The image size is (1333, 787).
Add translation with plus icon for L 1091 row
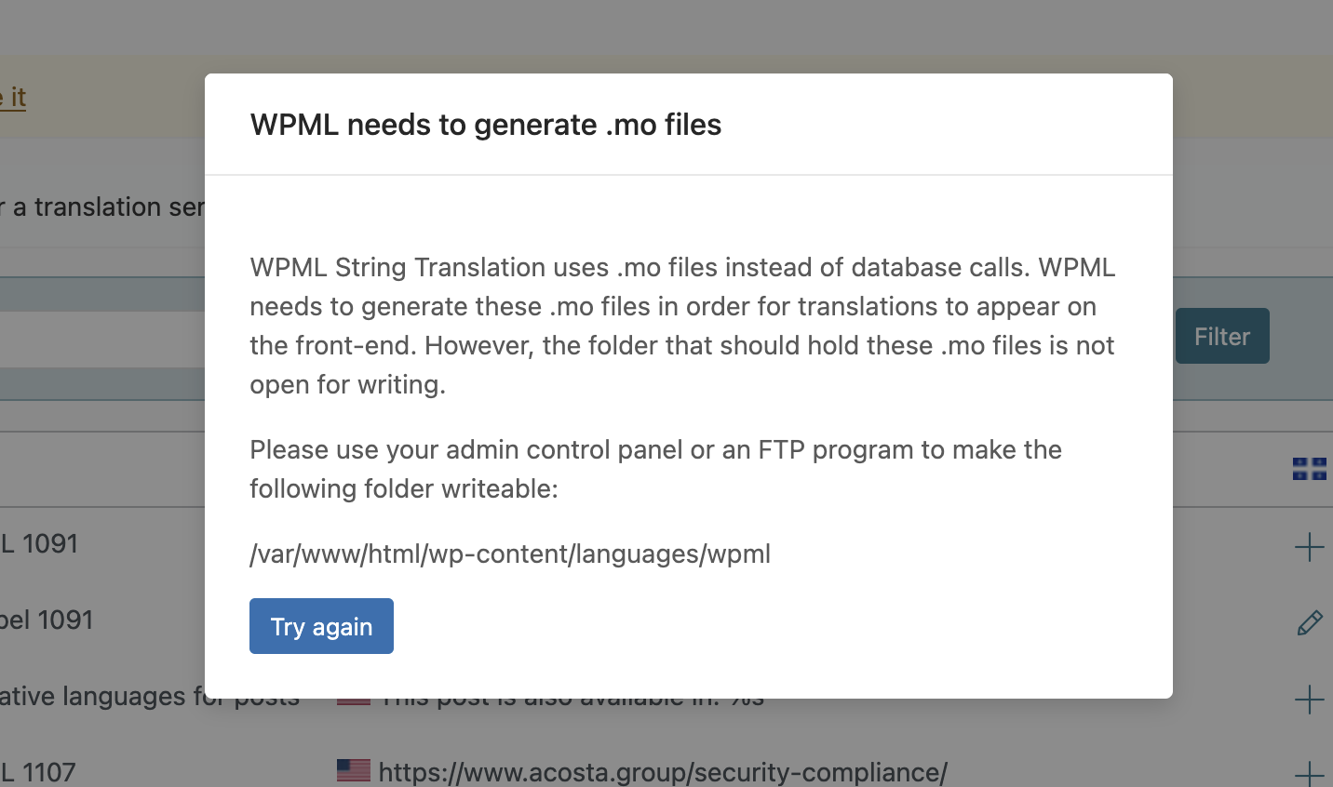click(x=1309, y=546)
